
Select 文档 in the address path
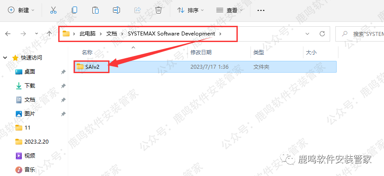[x=111, y=34]
